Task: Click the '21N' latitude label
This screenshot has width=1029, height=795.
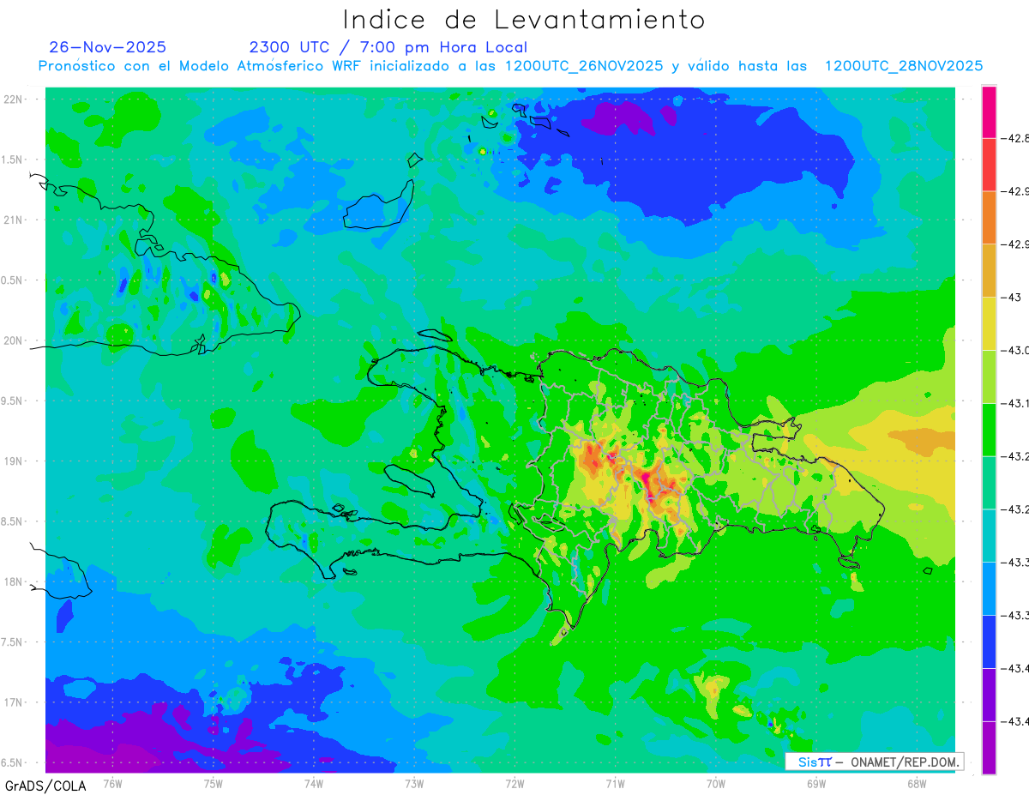Action: [x=15, y=220]
